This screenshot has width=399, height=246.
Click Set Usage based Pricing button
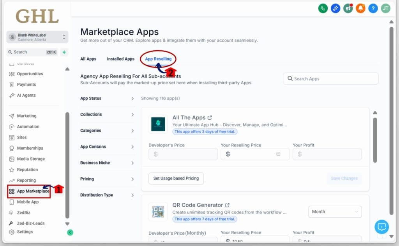click(176, 179)
